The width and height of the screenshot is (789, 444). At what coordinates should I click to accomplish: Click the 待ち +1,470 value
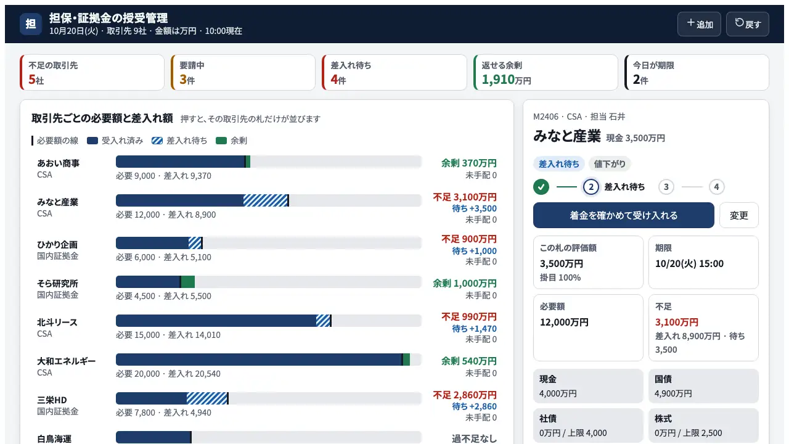pos(475,329)
